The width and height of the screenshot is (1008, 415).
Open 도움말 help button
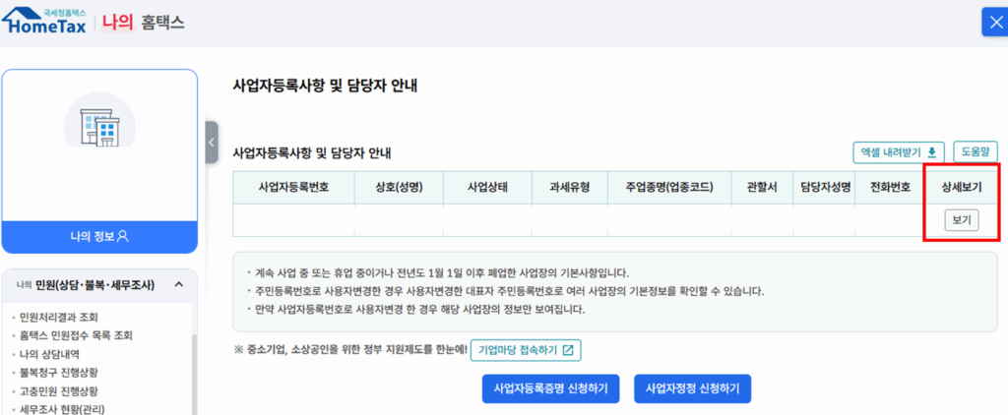[x=976, y=152]
